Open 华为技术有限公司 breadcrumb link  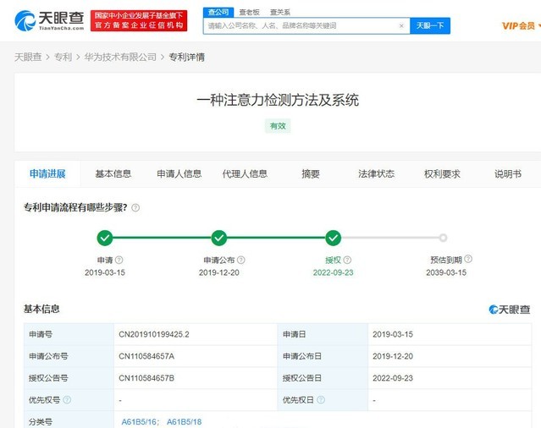click(120, 58)
